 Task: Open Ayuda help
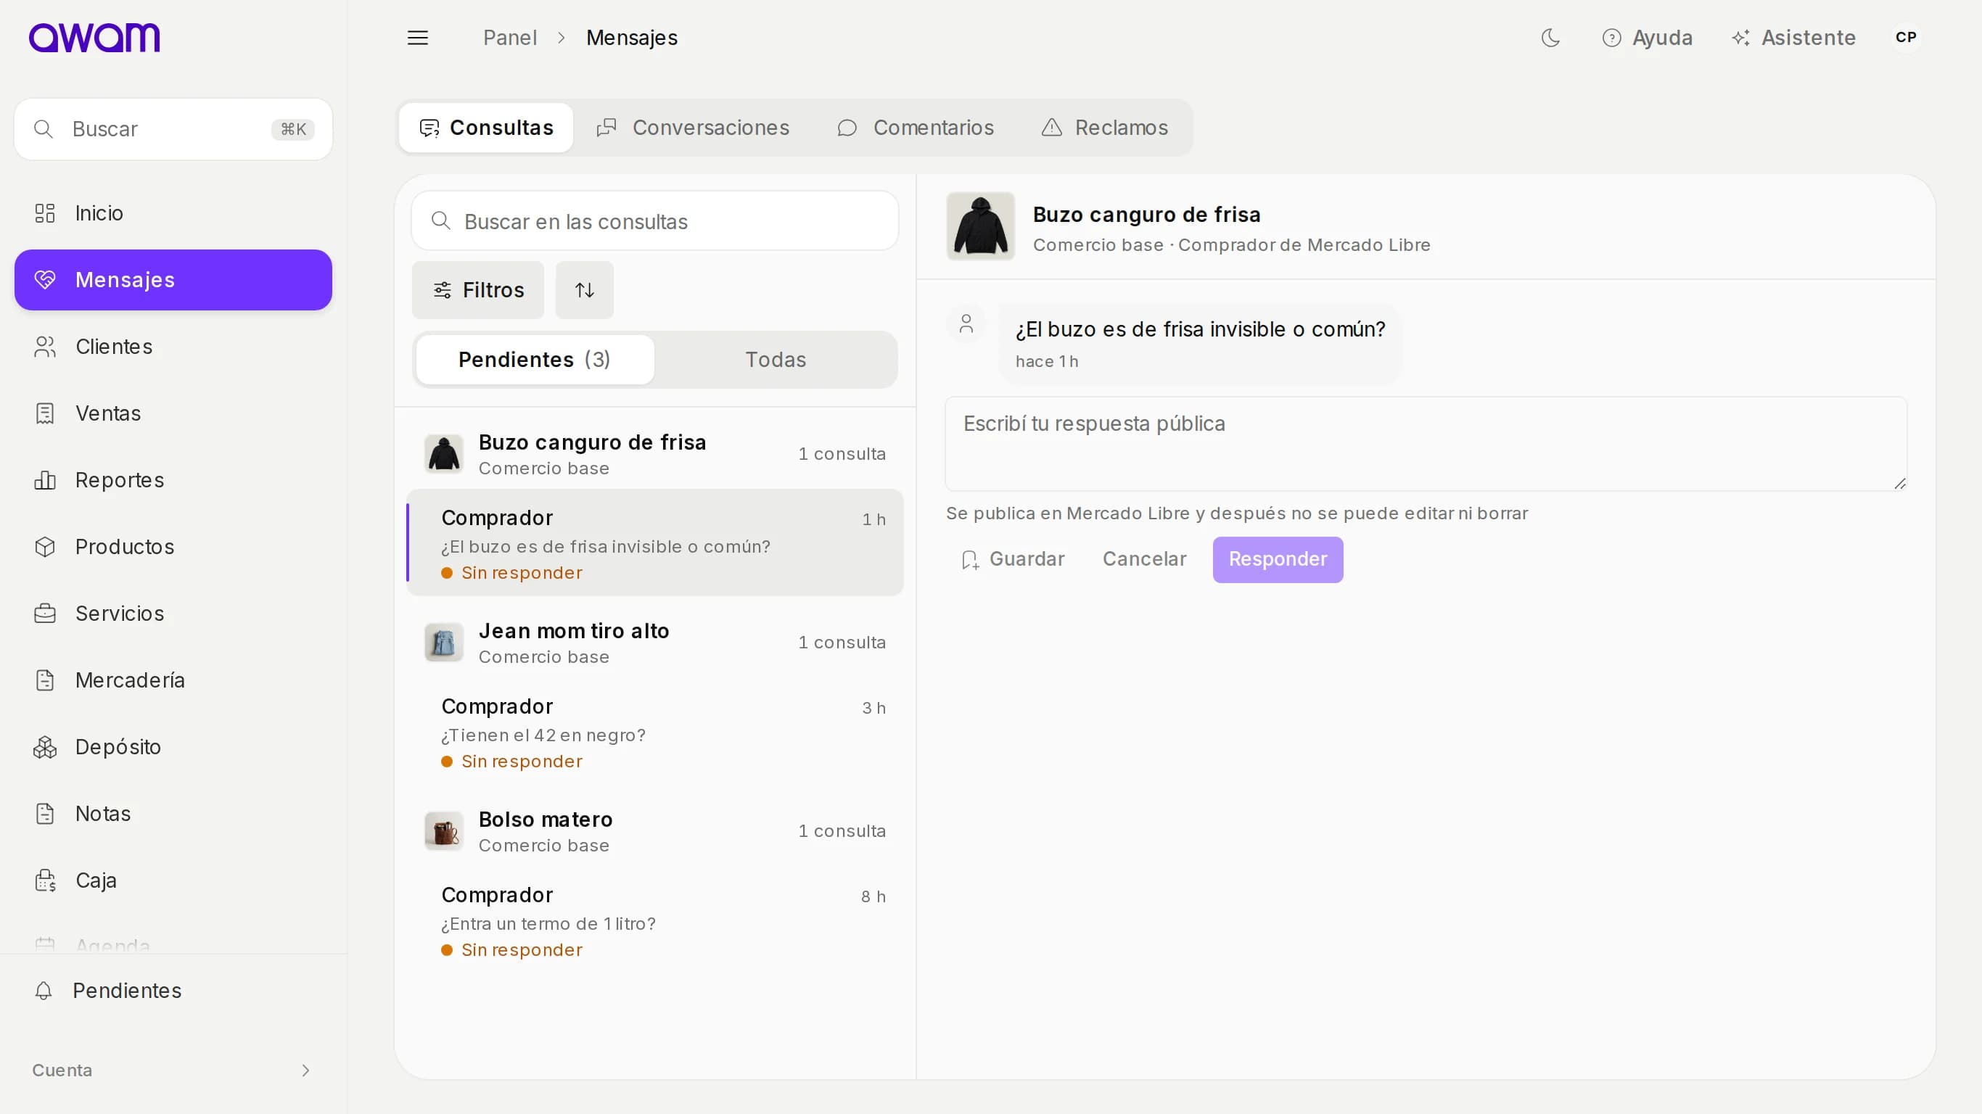click(1648, 38)
